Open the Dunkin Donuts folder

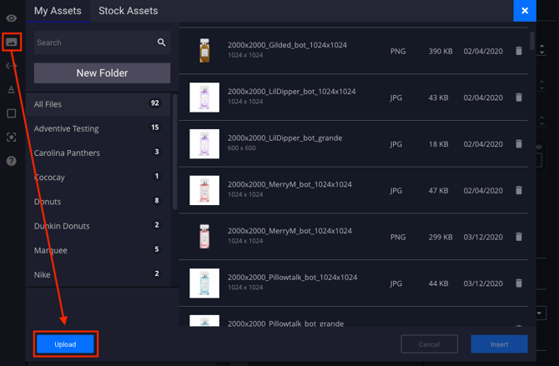tap(62, 226)
